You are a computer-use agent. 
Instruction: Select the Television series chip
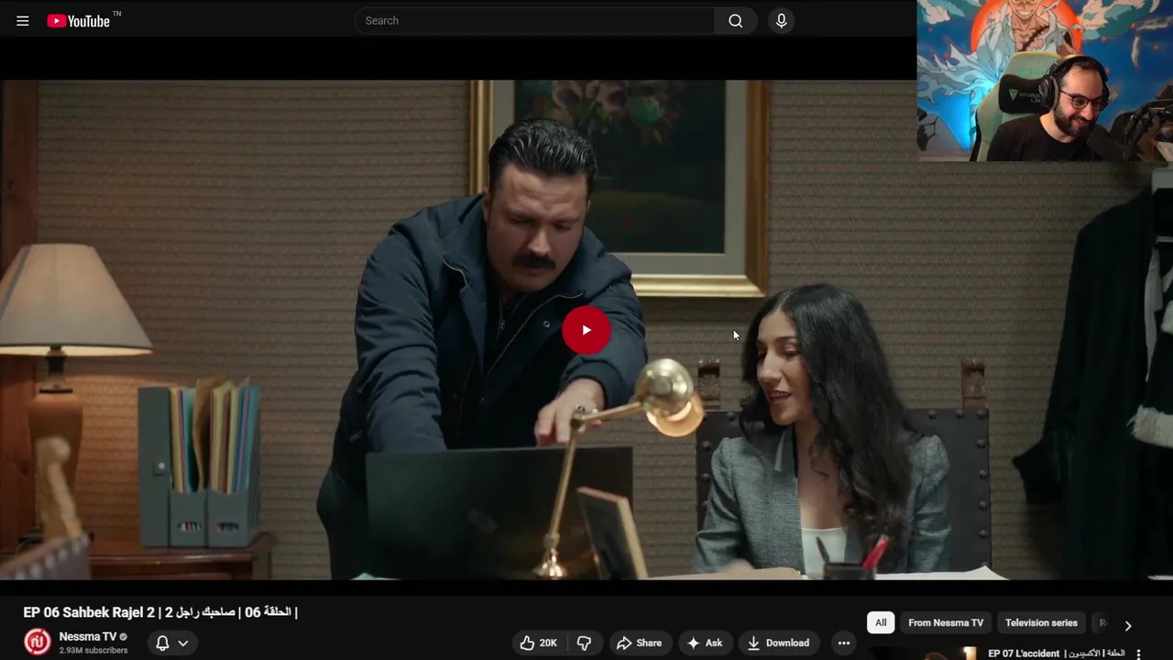1041,622
